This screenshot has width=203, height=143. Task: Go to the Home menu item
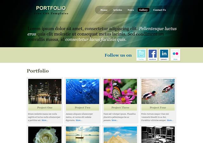(104, 10)
